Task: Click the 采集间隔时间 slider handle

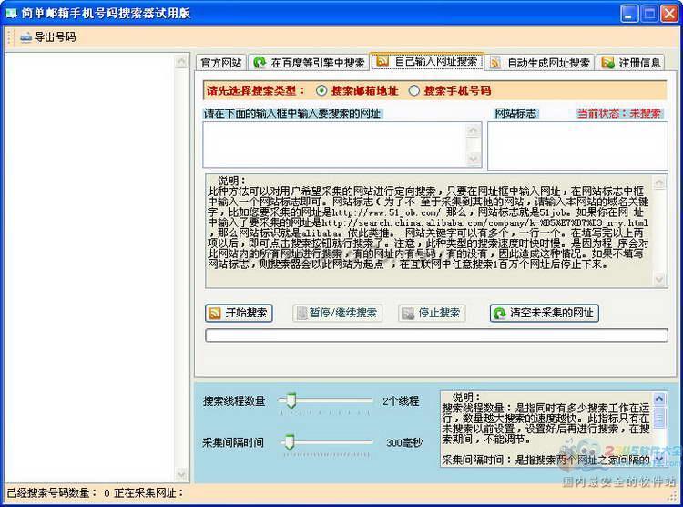Action: click(290, 442)
